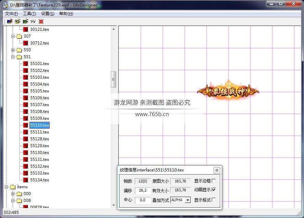Maximize the GfxDesigner window
Image resolution: width=304 pixels, height=218 pixels.
280,4
